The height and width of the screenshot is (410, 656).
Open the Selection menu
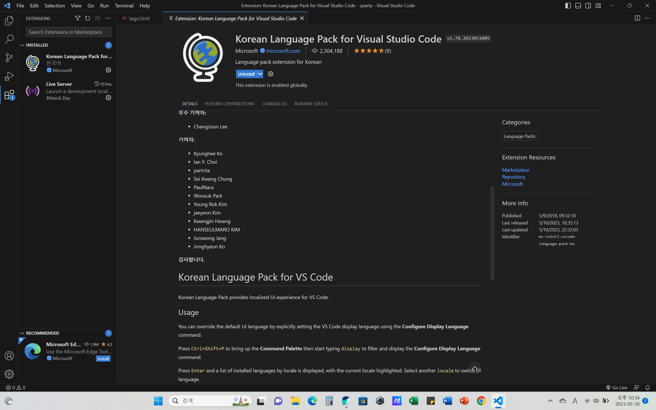click(x=55, y=5)
